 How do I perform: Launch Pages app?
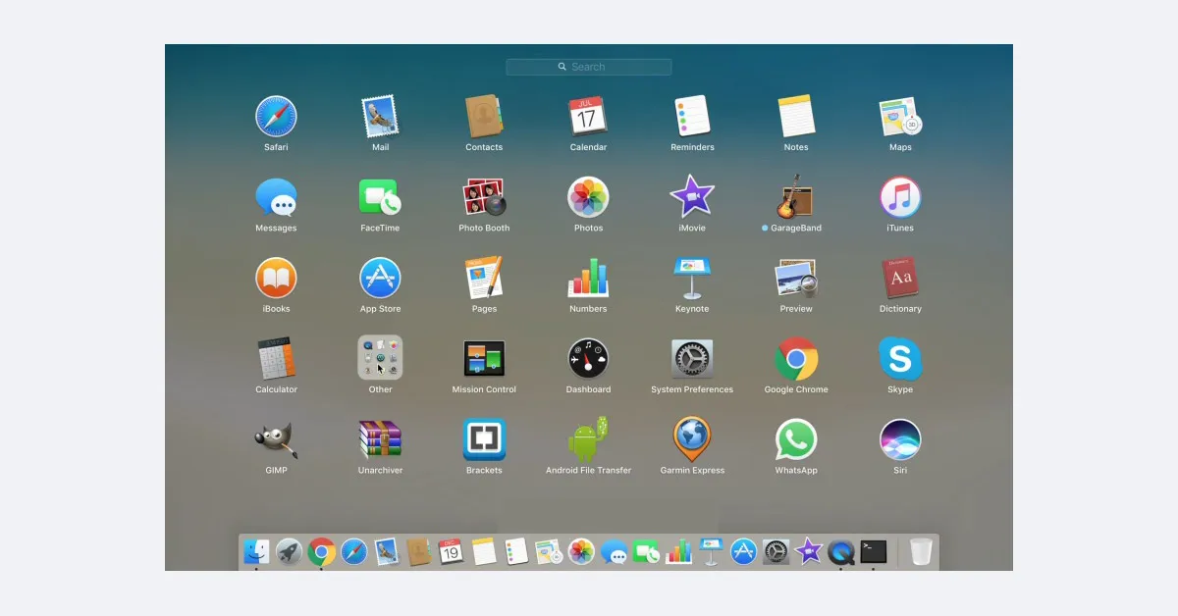(x=484, y=278)
